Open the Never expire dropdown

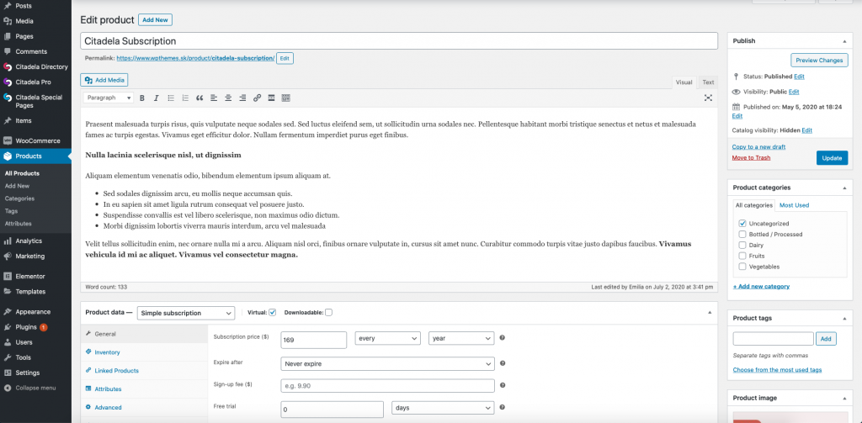[x=387, y=363]
